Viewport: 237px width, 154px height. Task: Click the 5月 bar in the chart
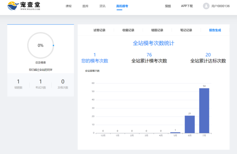175,133
